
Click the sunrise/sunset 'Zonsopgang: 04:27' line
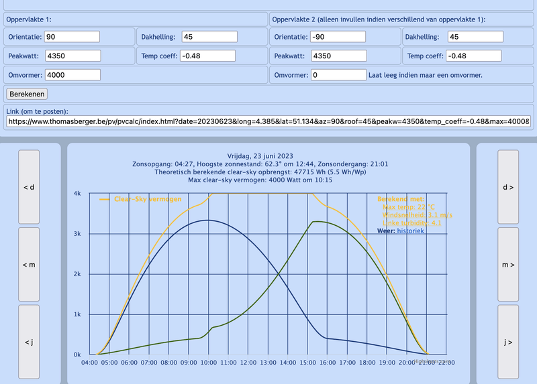tap(260, 164)
